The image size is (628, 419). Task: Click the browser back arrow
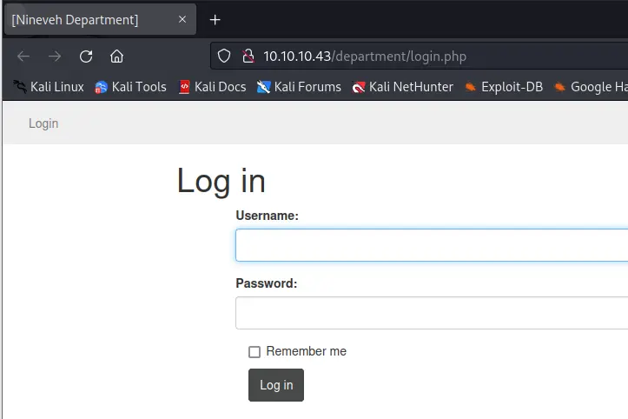(23, 57)
